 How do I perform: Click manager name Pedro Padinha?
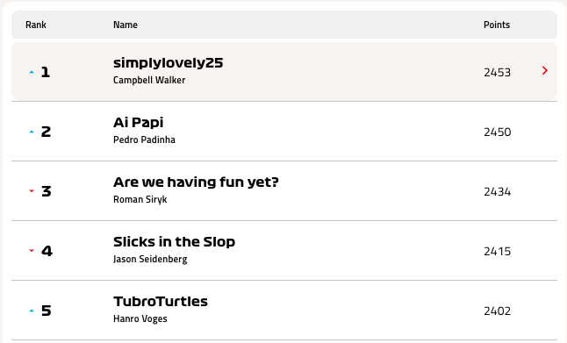(x=144, y=139)
